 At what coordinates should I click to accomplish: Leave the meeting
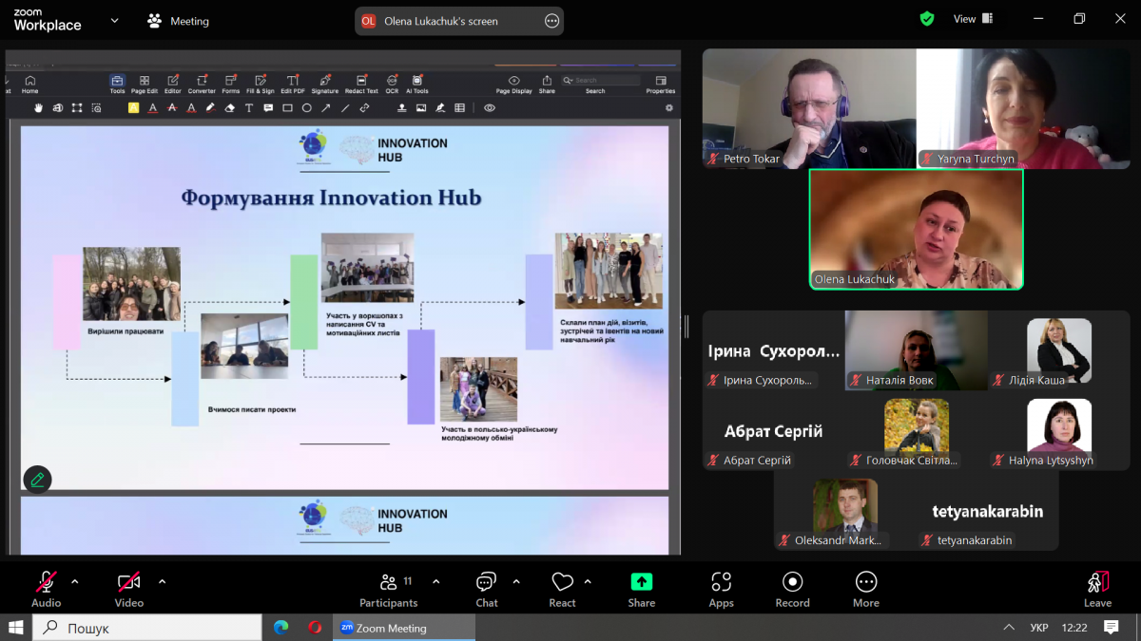1097,589
